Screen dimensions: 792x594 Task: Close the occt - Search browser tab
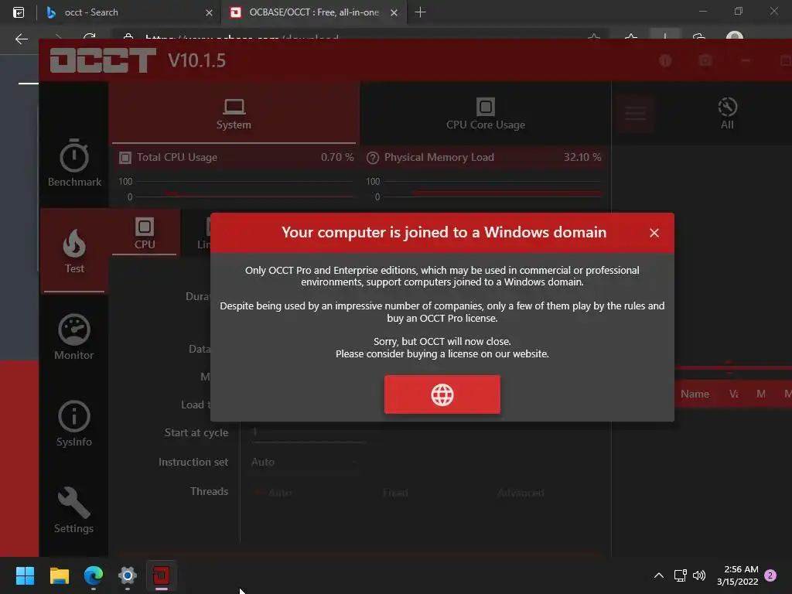pos(209,12)
